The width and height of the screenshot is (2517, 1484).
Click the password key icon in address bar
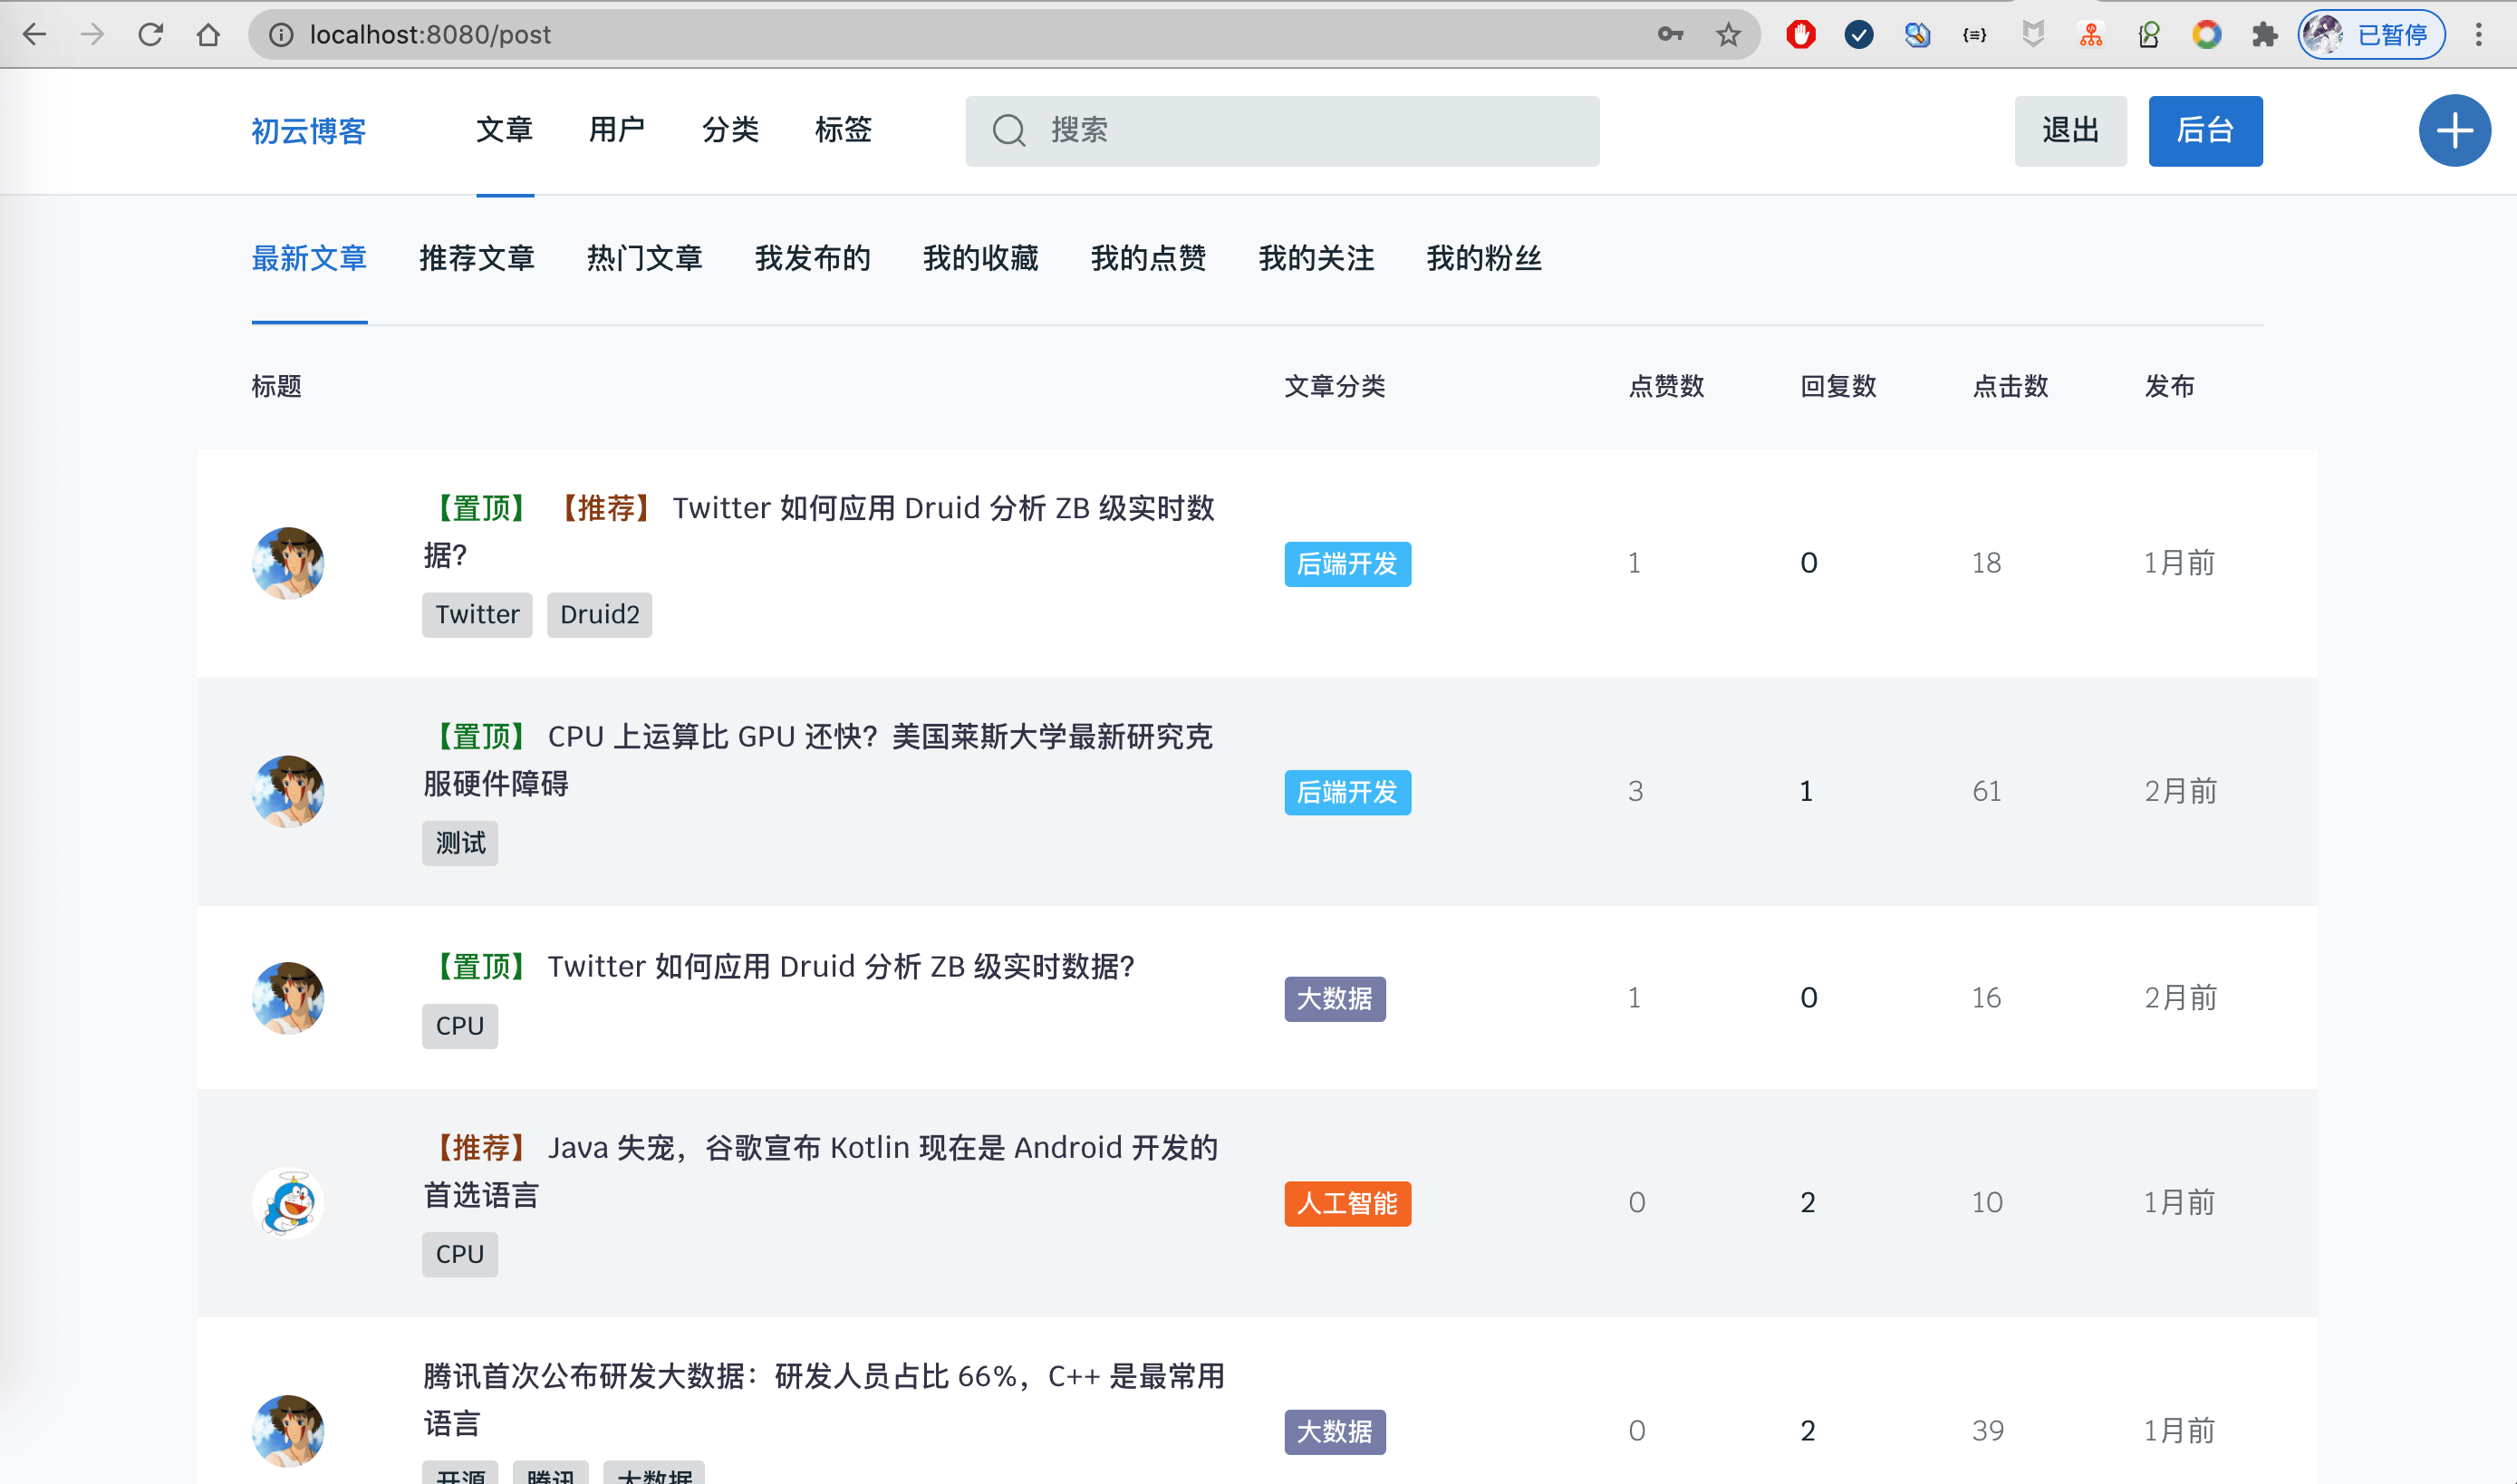click(x=1670, y=35)
